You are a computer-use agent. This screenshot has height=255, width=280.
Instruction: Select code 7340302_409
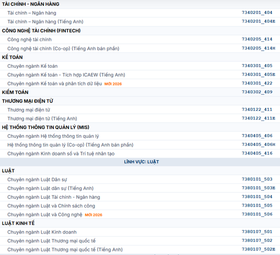point(257,92)
